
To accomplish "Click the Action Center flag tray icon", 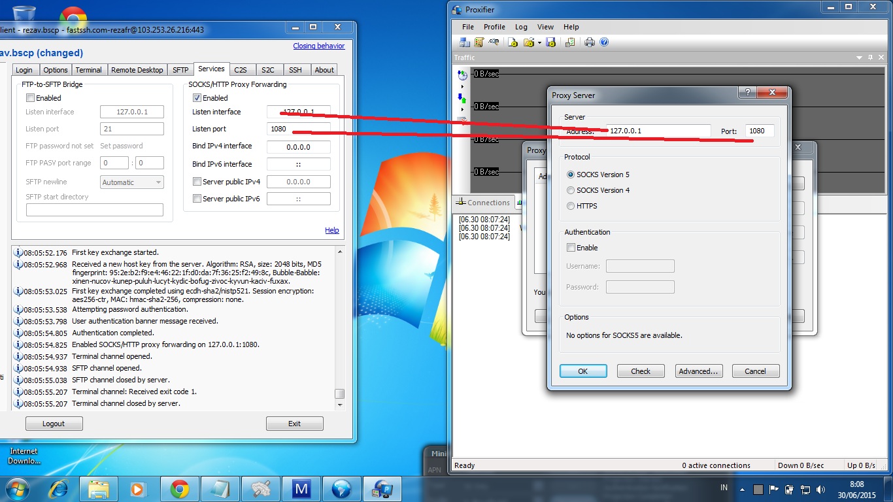I will (x=774, y=488).
